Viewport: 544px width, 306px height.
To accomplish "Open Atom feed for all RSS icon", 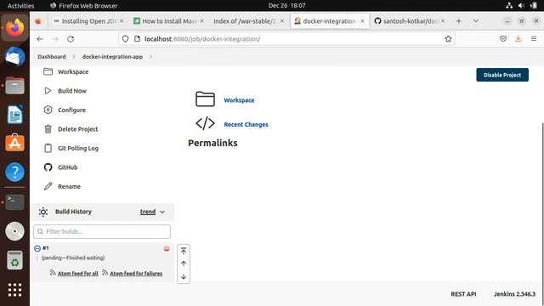I will [53, 273].
